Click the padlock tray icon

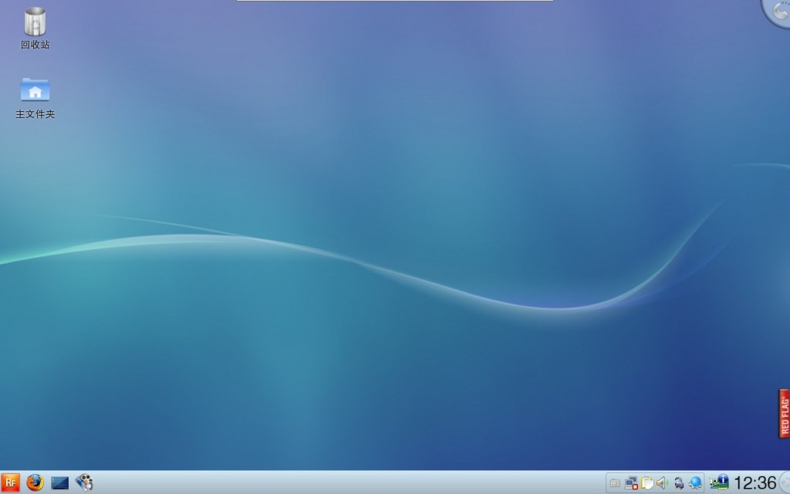coord(679,483)
